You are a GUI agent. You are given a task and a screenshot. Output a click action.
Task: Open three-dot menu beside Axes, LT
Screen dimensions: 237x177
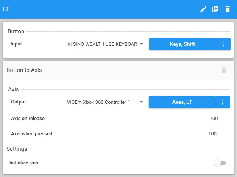pos(223,102)
